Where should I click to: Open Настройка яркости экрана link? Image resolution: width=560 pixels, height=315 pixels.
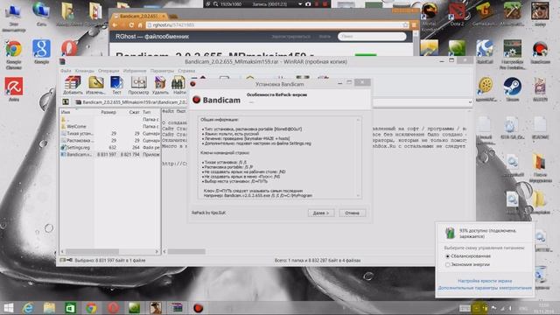point(485,281)
